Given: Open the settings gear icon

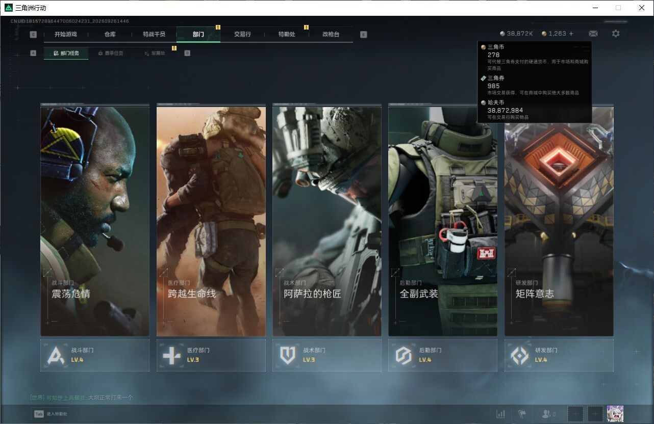Looking at the screenshot, I should point(616,34).
